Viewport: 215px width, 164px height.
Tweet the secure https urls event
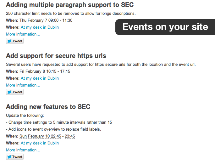coord(15,92)
